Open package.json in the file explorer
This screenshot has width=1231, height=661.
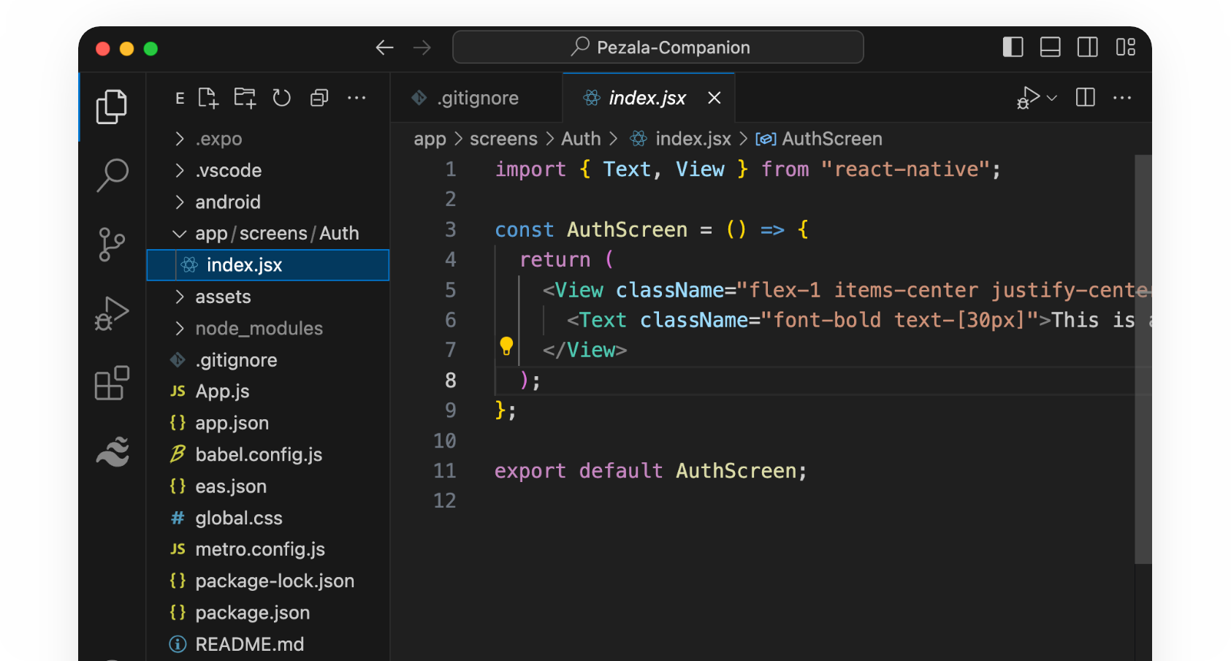252,613
